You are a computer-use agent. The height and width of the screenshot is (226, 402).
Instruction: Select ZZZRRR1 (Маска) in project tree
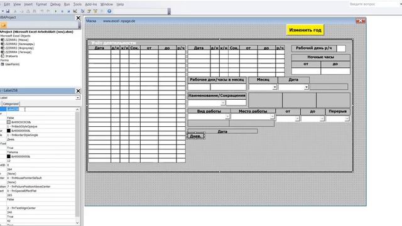(x=17, y=40)
